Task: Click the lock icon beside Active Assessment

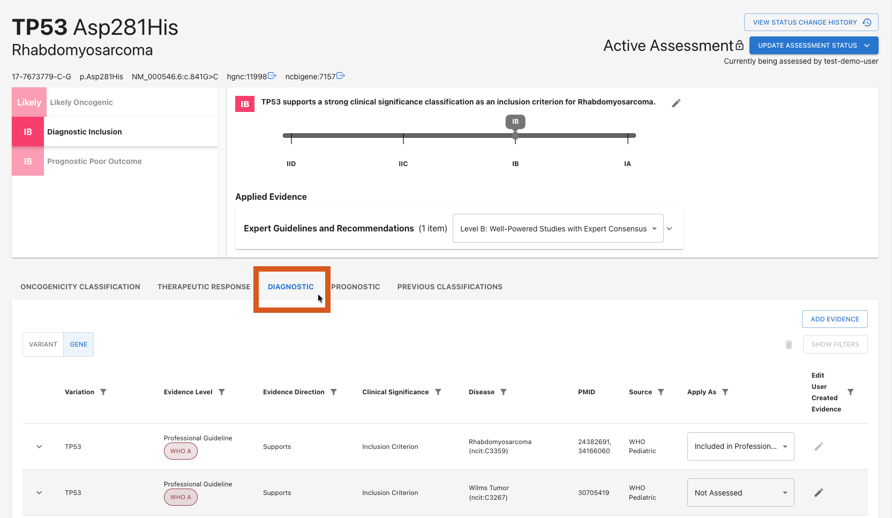Action: [739, 46]
